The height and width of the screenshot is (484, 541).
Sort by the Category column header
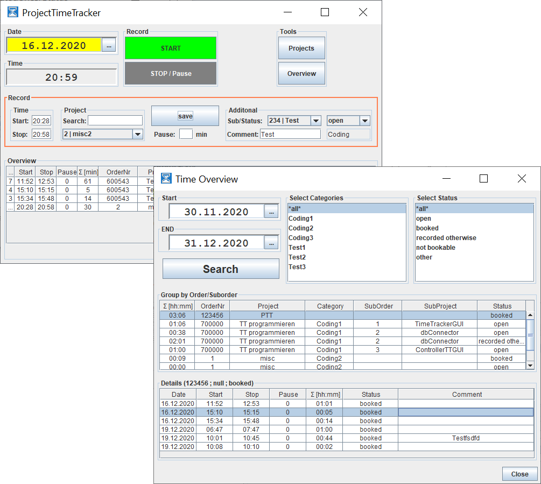pos(330,306)
